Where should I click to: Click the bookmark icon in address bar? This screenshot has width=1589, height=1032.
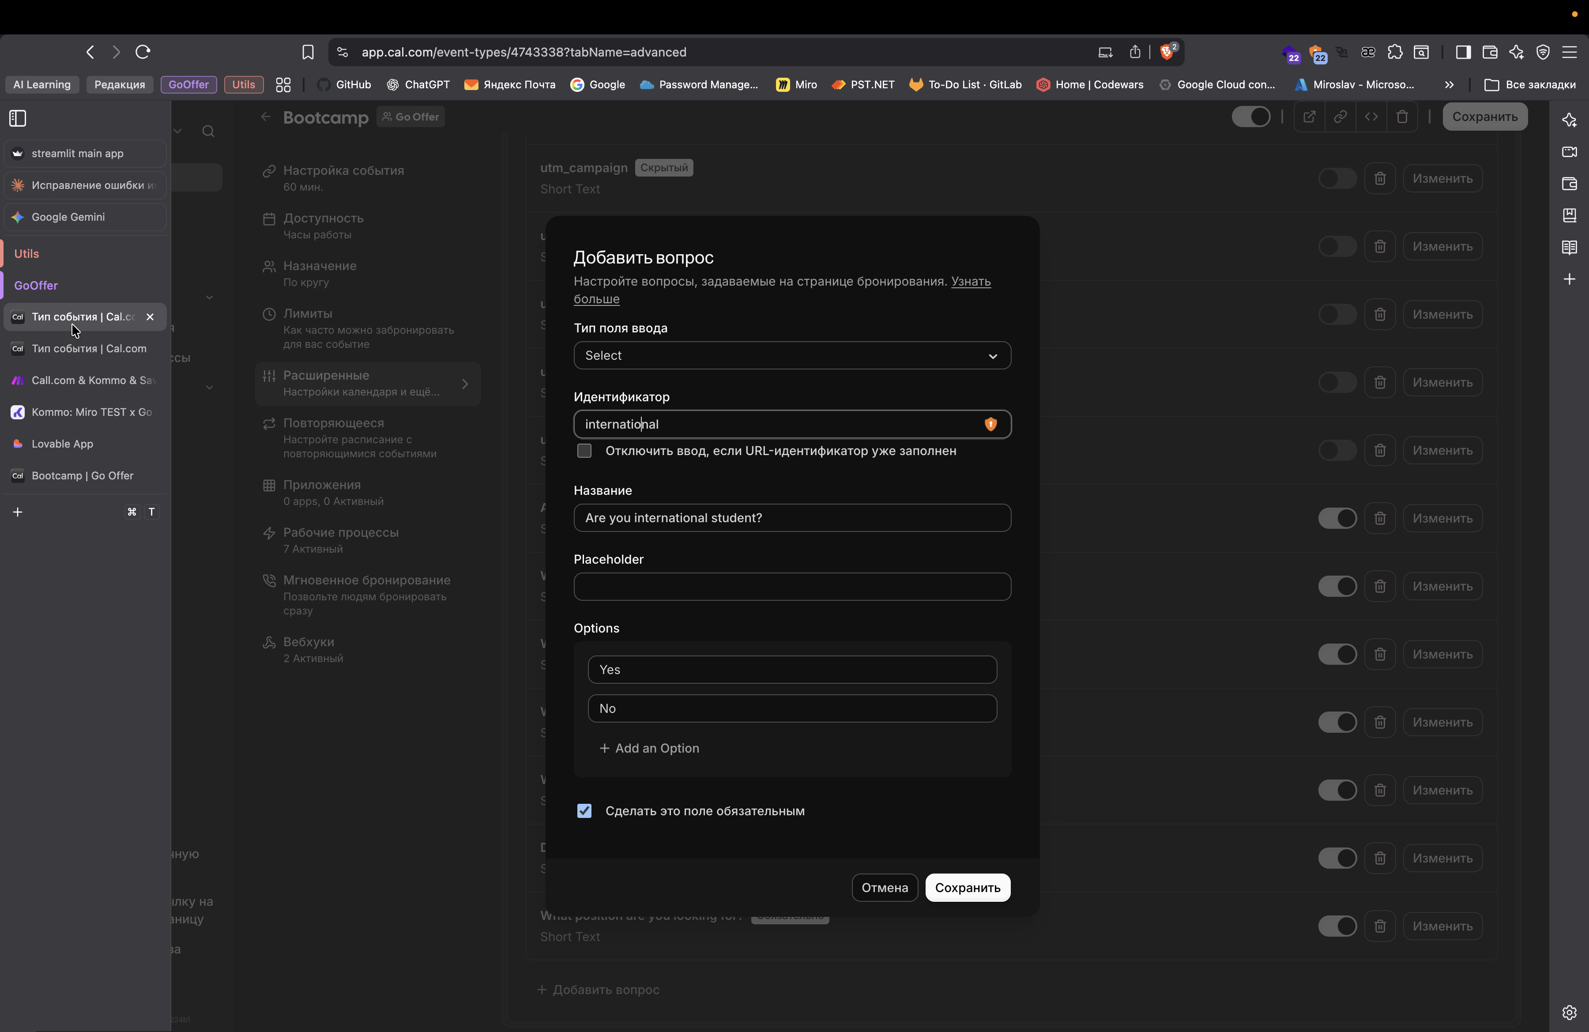point(308,52)
